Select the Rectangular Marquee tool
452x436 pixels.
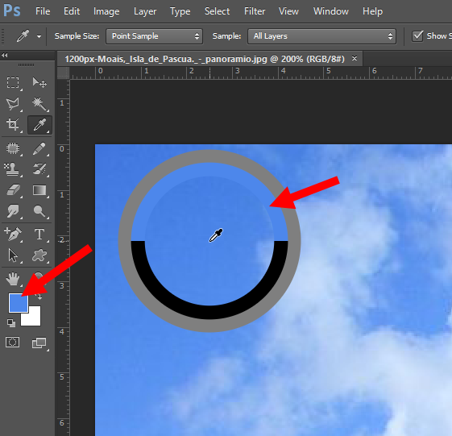click(x=13, y=83)
